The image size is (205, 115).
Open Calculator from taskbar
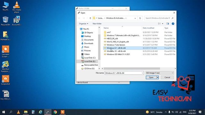coord(33,112)
